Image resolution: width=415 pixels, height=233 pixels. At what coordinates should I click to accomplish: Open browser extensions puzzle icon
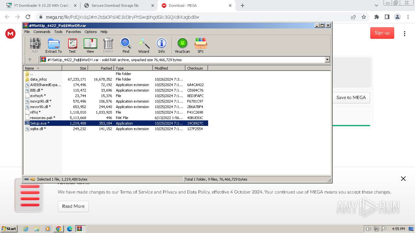pos(376,17)
